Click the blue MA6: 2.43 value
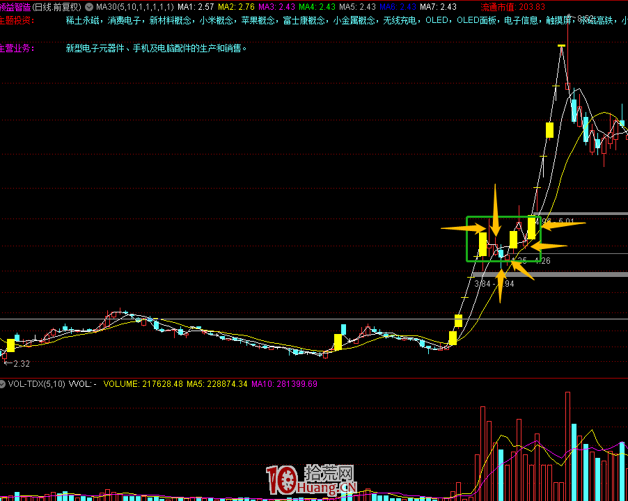 click(398, 7)
